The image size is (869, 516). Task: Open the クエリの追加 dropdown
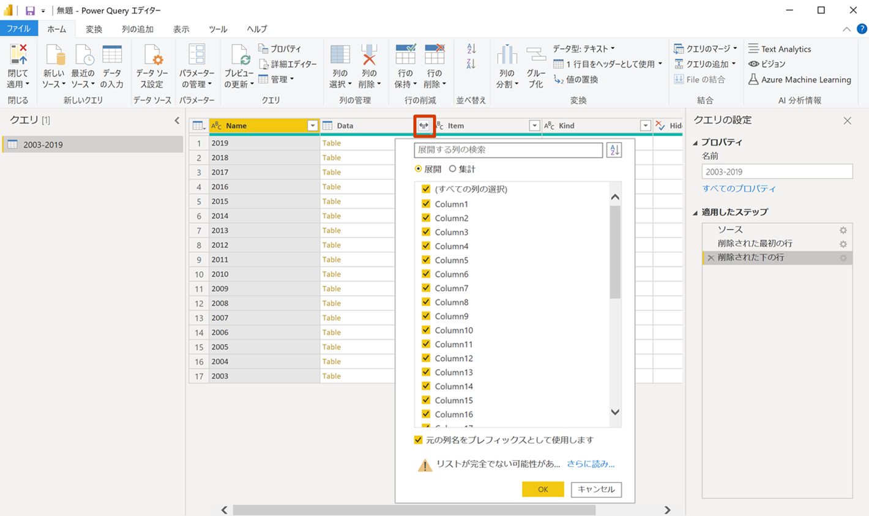(x=704, y=64)
